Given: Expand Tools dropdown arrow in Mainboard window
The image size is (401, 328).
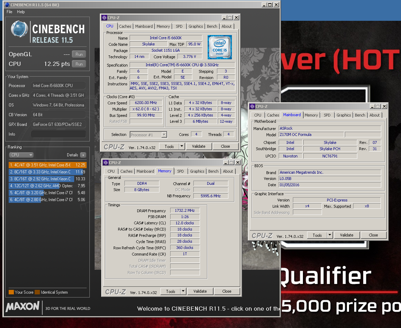Looking at the screenshot, I should [330, 235].
